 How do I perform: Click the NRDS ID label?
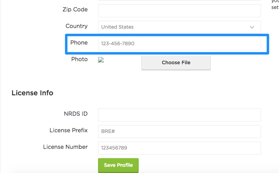[x=76, y=114]
